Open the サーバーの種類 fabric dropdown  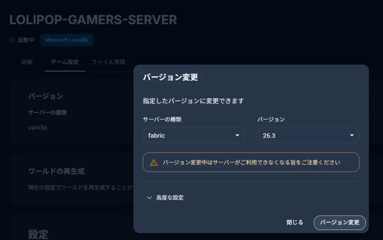pos(194,135)
